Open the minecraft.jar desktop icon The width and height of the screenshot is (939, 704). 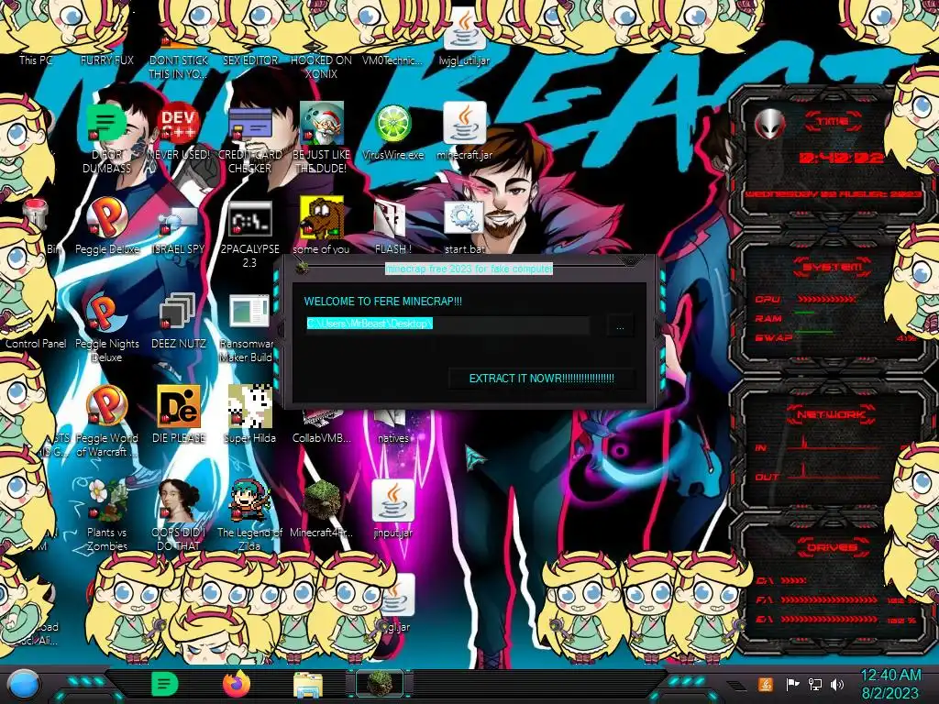[464, 124]
